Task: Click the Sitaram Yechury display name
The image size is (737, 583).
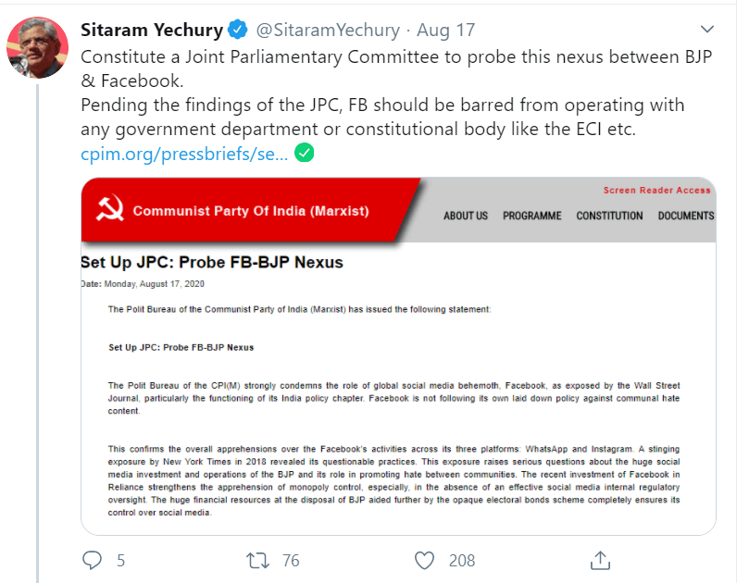Action: (152, 30)
